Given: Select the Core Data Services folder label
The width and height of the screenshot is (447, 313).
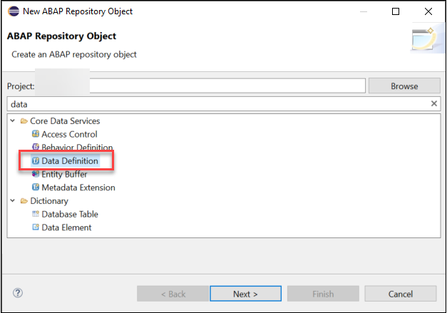Looking at the screenshot, I should pos(65,121).
